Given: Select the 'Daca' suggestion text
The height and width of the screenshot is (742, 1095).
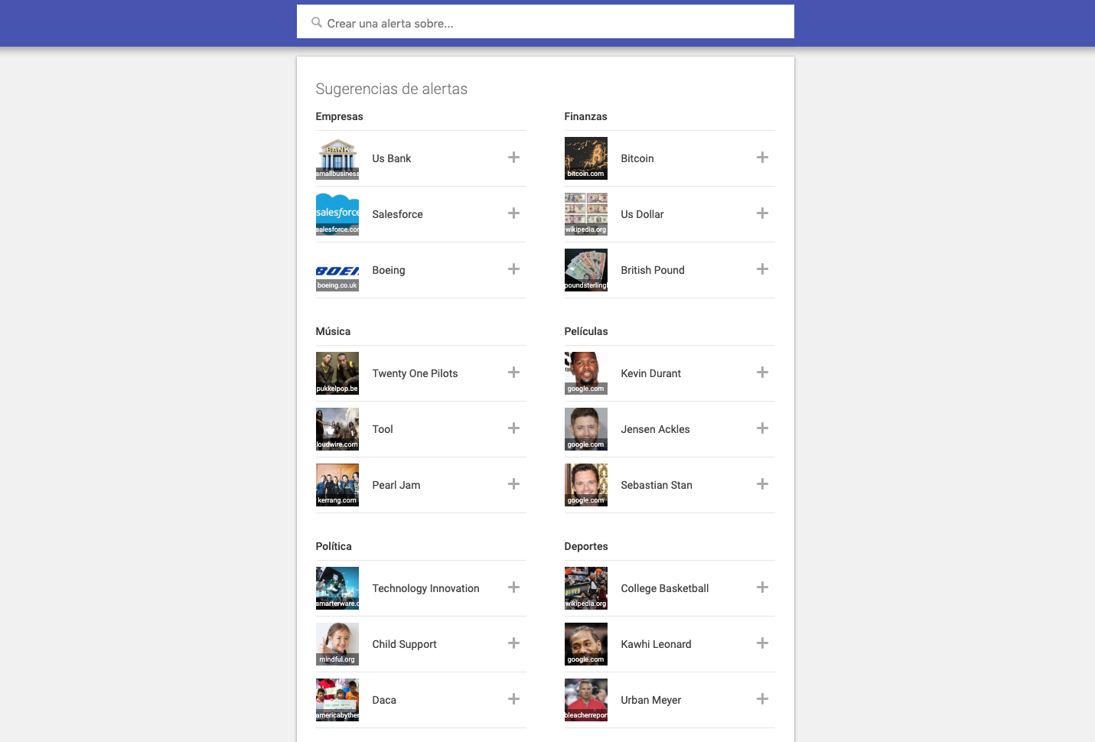Looking at the screenshot, I should click(384, 700).
